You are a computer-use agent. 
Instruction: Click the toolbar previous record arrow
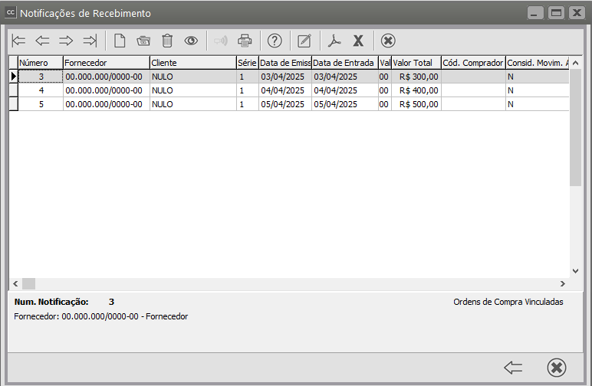42,41
